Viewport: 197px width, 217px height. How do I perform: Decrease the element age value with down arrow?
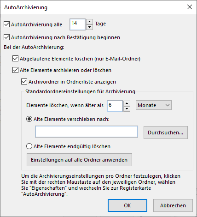[127, 109]
